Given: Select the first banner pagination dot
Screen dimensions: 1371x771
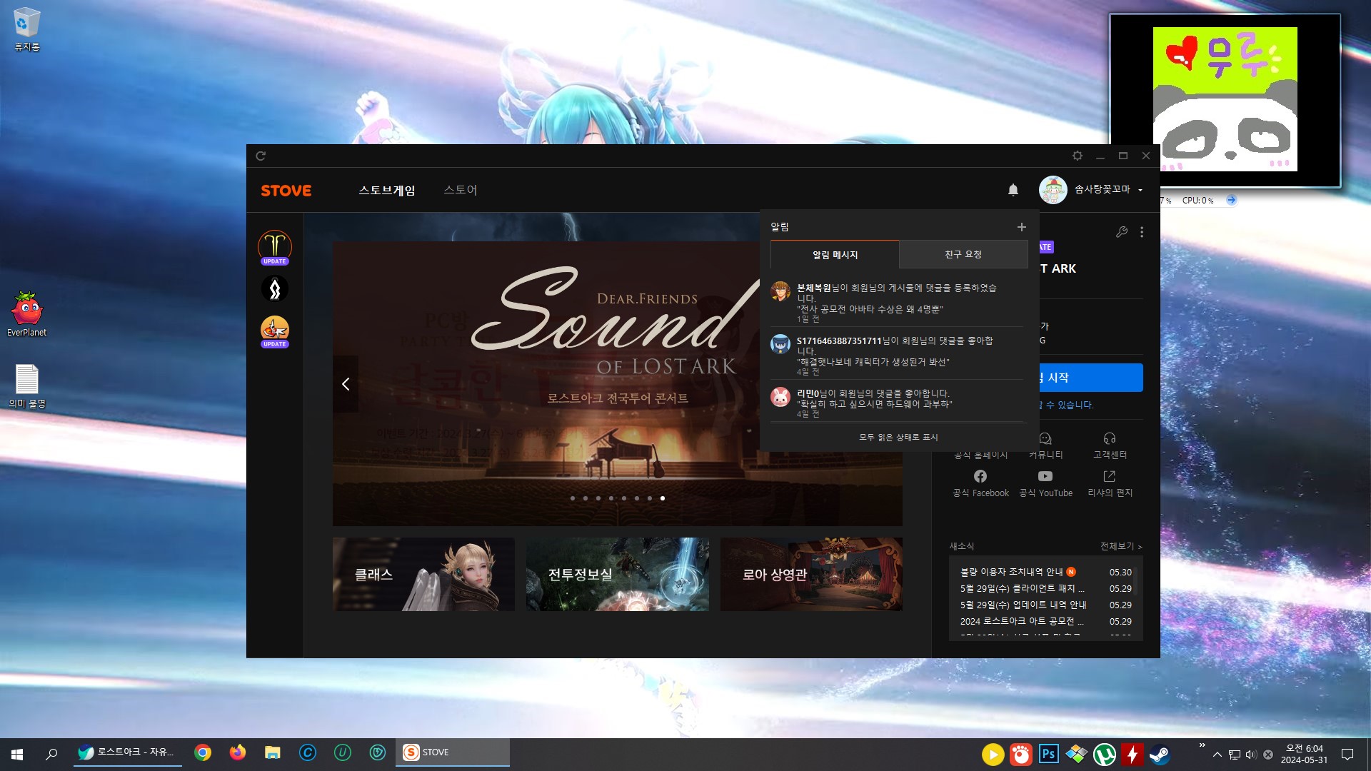Looking at the screenshot, I should click(573, 498).
